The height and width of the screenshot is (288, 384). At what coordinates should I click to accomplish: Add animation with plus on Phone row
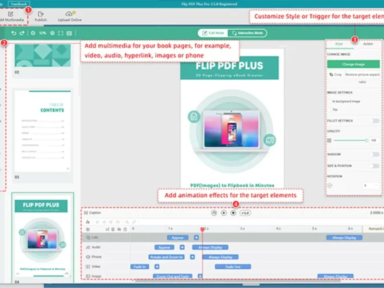click(x=192, y=257)
